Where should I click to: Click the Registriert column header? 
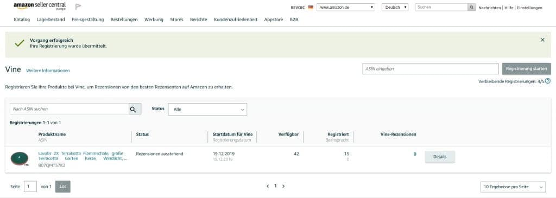tap(338, 134)
